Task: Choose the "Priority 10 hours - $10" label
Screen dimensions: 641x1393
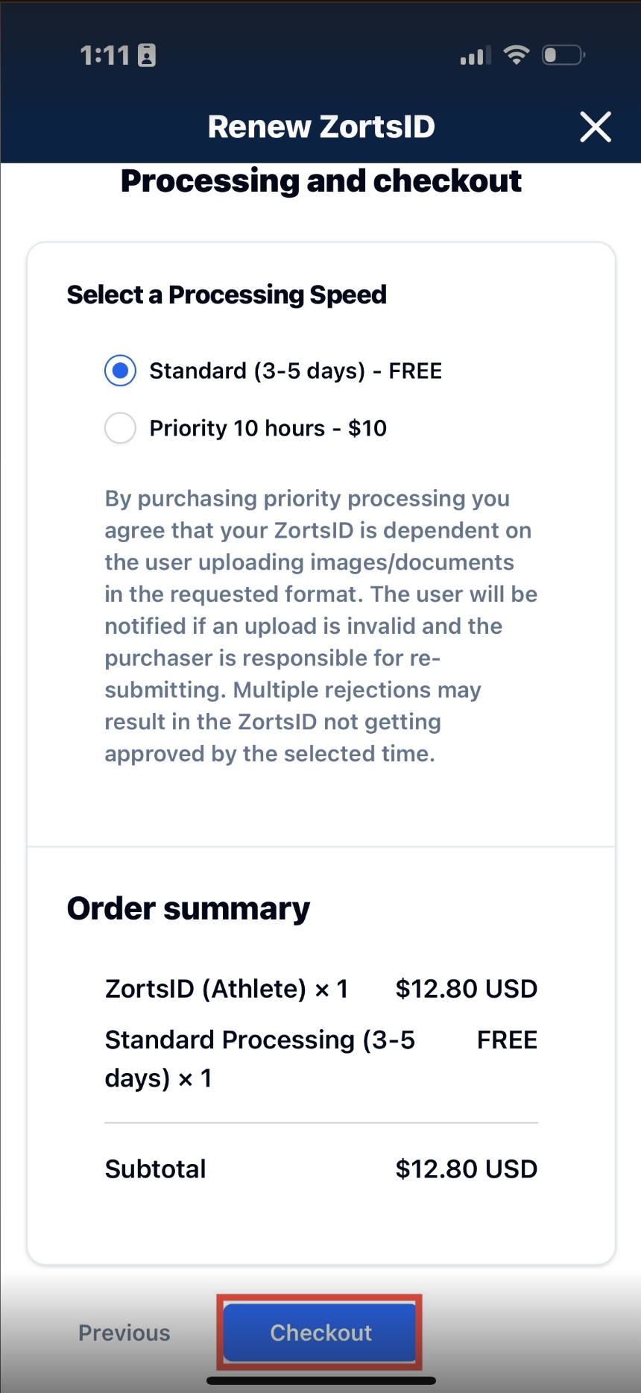Action: coord(268,428)
